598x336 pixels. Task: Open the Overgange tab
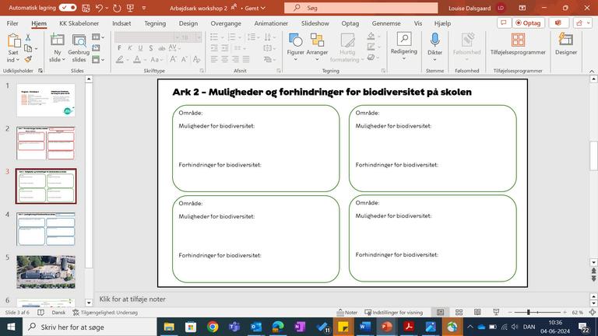point(226,23)
